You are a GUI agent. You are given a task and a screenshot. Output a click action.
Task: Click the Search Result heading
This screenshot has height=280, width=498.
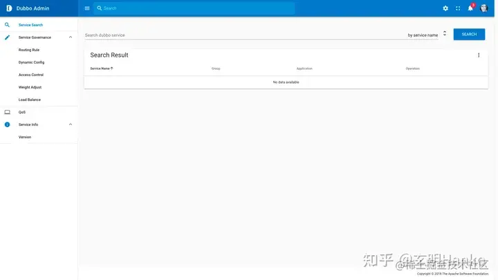109,55
